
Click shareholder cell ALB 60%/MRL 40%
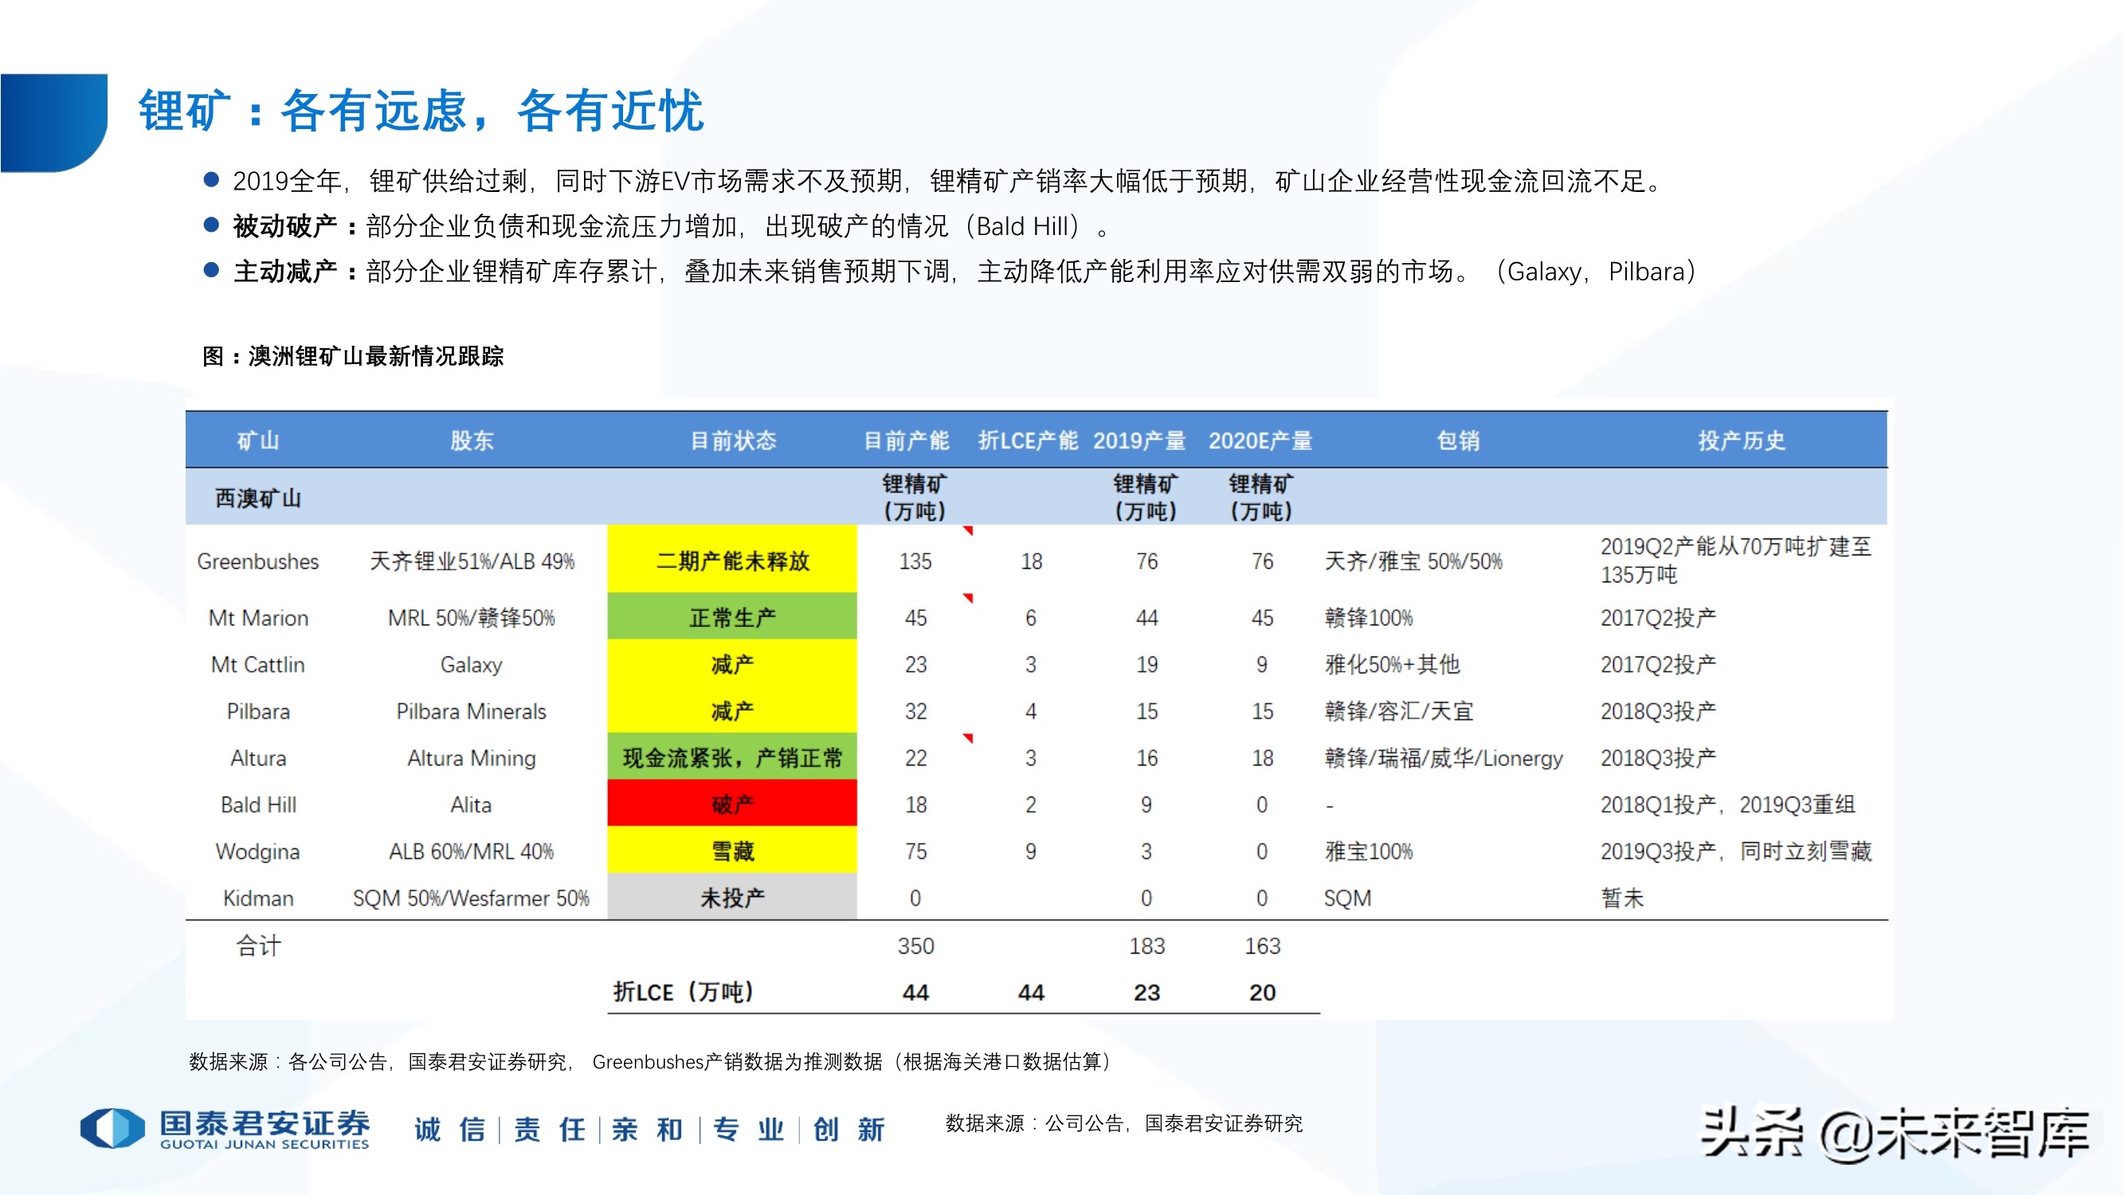click(x=472, y=851)
